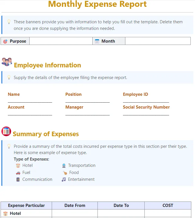The image size is (195, 218).
Task: Click the Date From cell in Hotel row
Action: pos(75,213)
